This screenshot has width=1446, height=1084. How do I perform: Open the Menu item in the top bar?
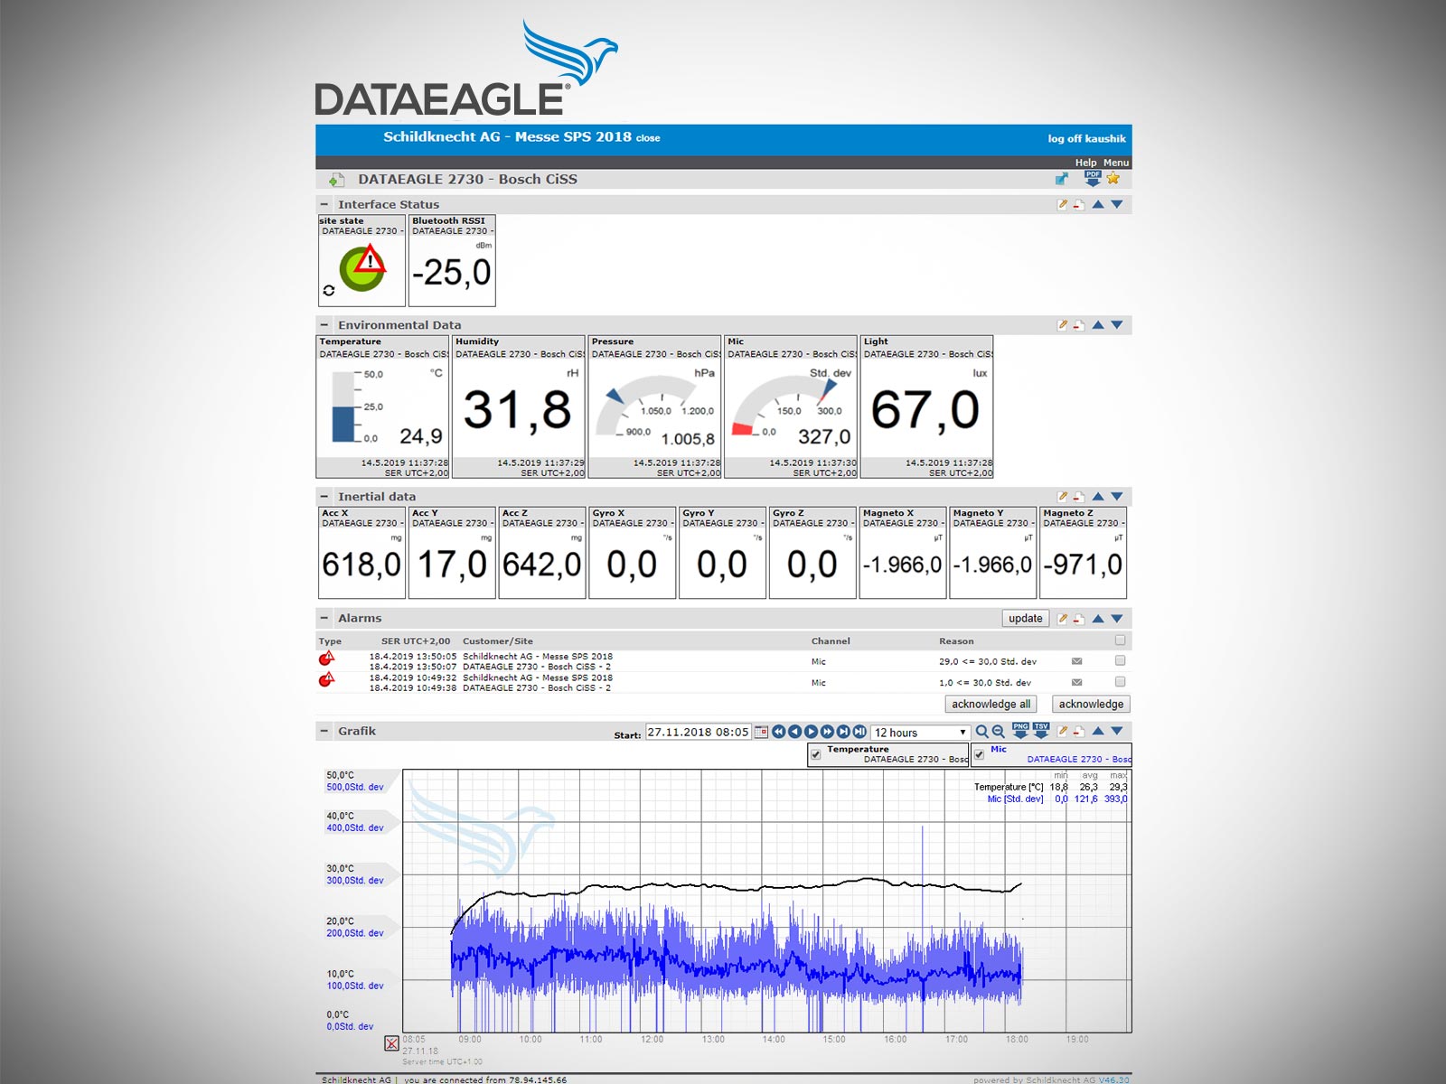(x=1116, y=163)
